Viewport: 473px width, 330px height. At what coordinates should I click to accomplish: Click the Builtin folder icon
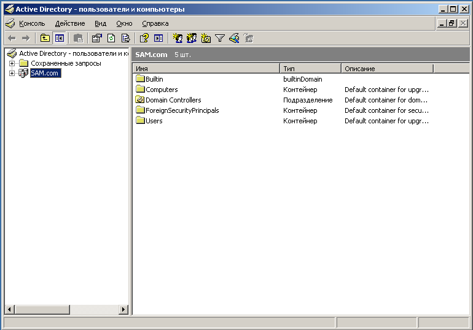coord(140,79)
